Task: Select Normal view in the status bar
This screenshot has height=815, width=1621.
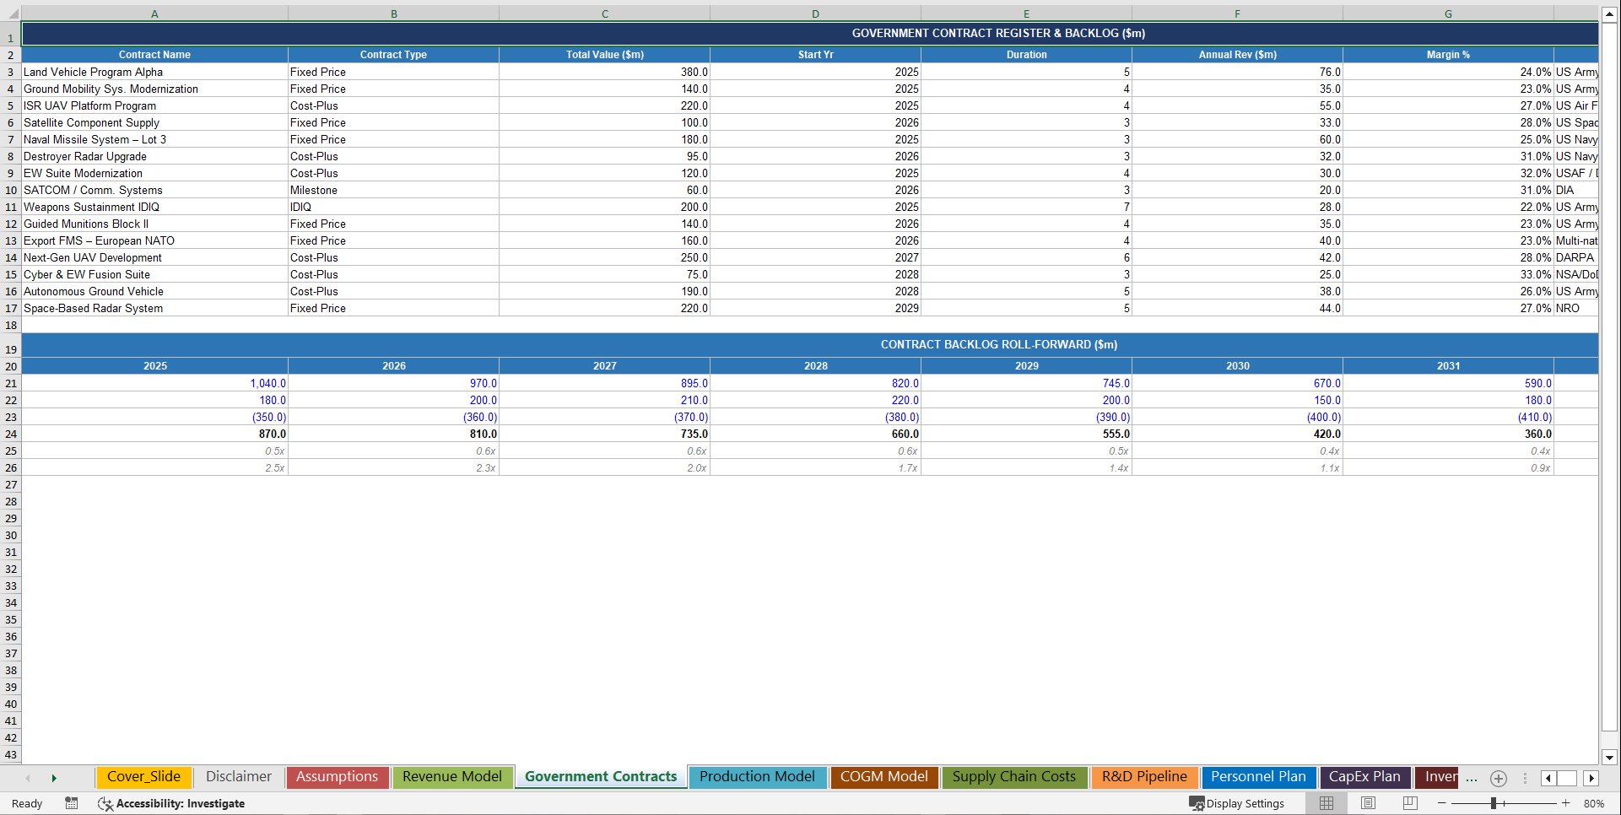Action: pos(1326,803)
